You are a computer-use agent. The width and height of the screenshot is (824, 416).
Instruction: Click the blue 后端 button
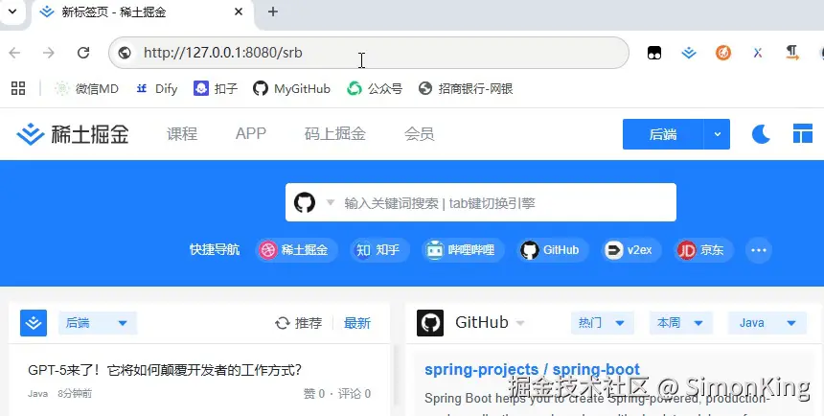point(663,134)
